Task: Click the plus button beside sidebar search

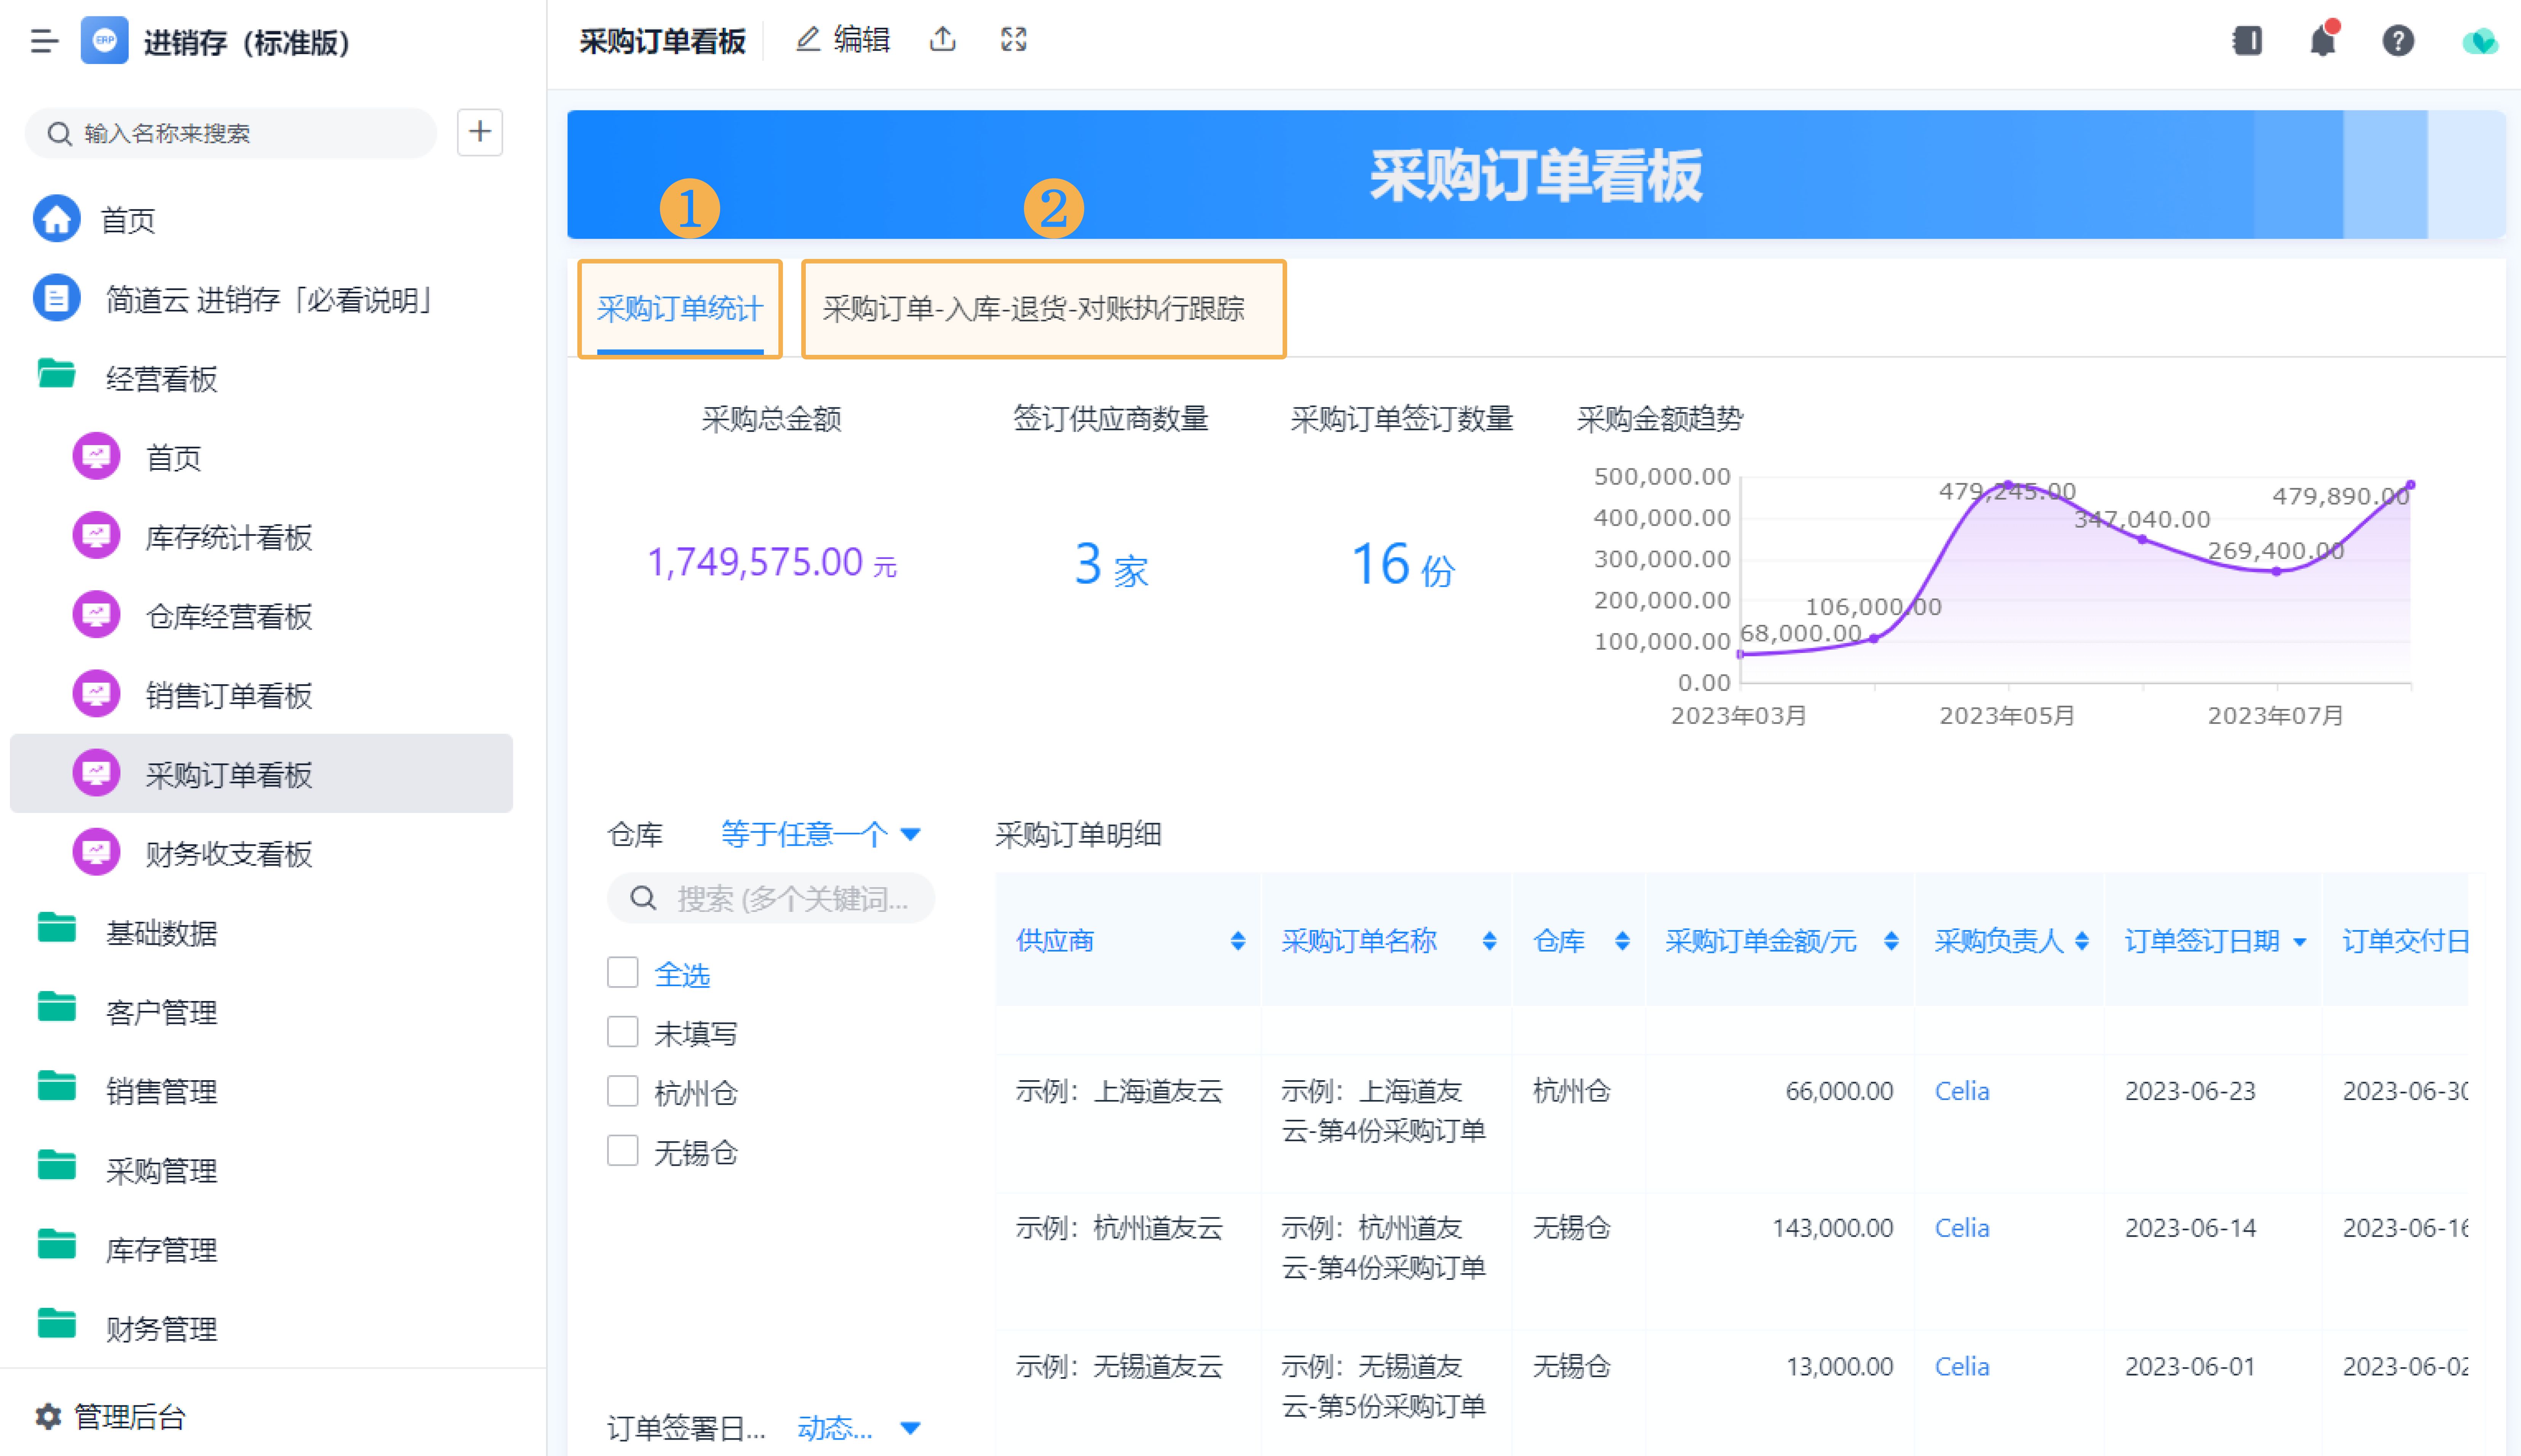Action: (479, 132)
